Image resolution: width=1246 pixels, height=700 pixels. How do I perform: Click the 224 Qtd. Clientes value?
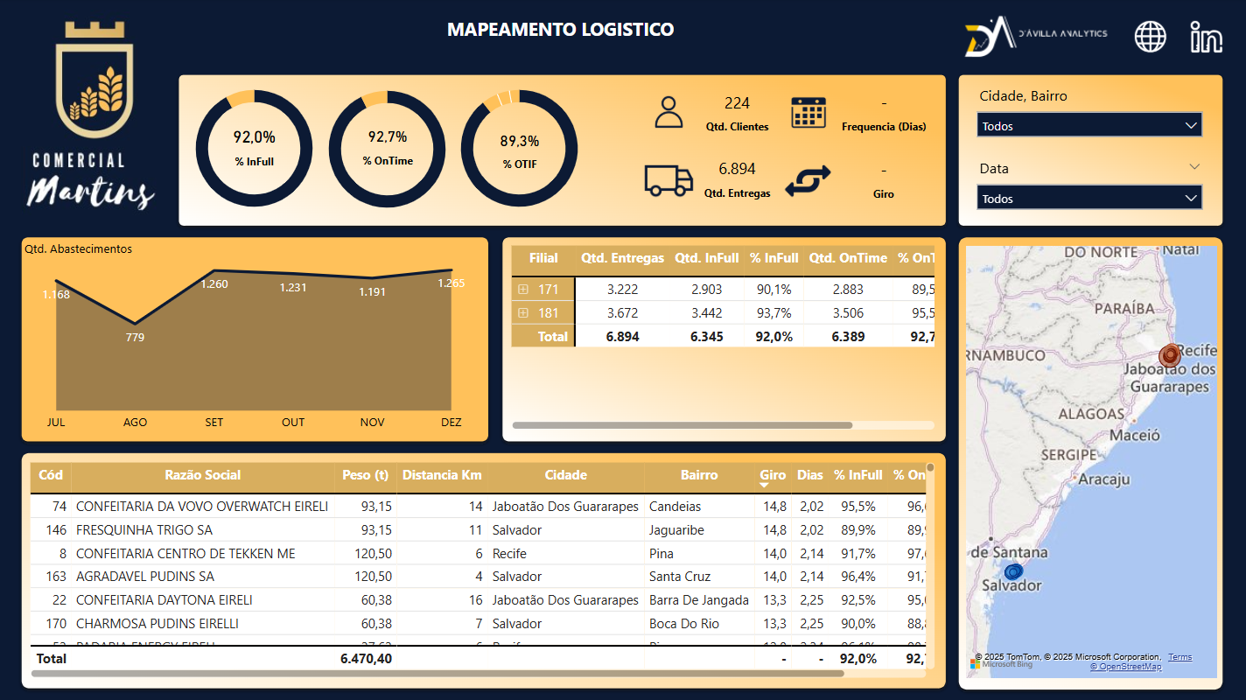pyautogui.click(x=737, y=103)
